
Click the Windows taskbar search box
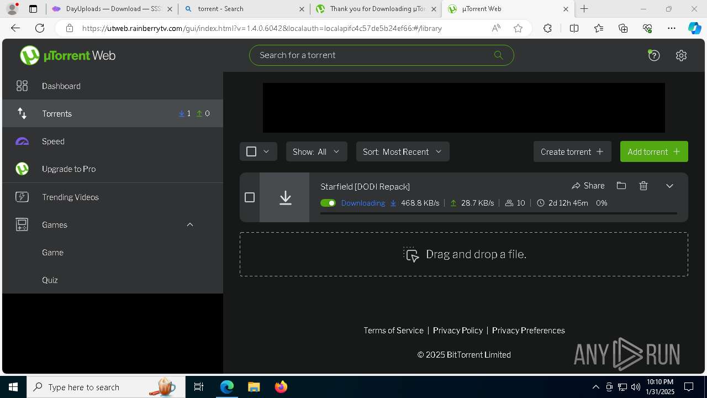(x=106, y=387)
